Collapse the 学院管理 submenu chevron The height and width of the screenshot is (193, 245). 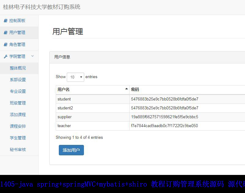32,56
